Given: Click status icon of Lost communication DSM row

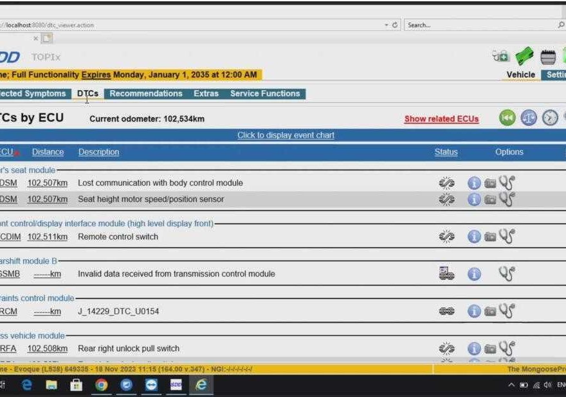Looking at the screenshot, I should (446, 183).
